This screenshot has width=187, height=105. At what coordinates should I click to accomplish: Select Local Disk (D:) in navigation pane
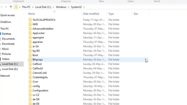[x=10, y=69]
